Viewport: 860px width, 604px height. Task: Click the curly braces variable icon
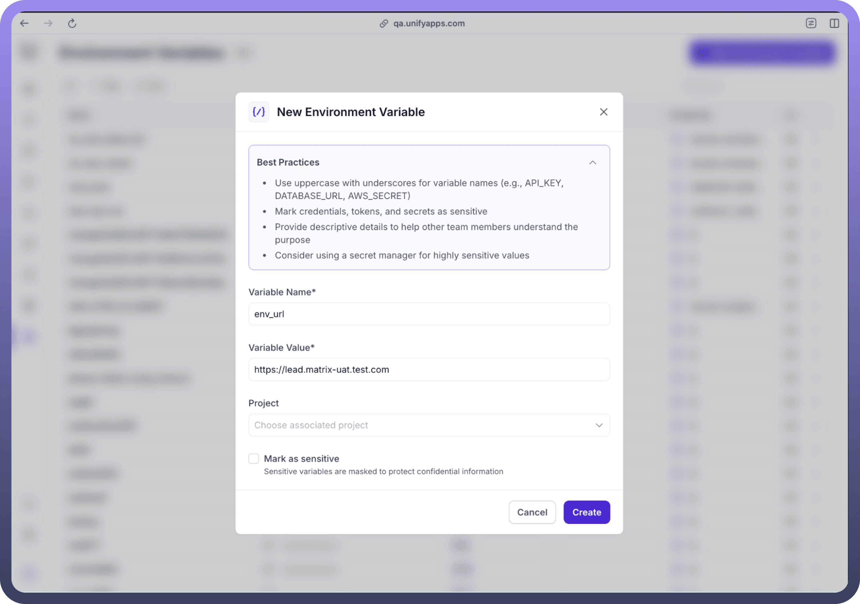point(259,112)
